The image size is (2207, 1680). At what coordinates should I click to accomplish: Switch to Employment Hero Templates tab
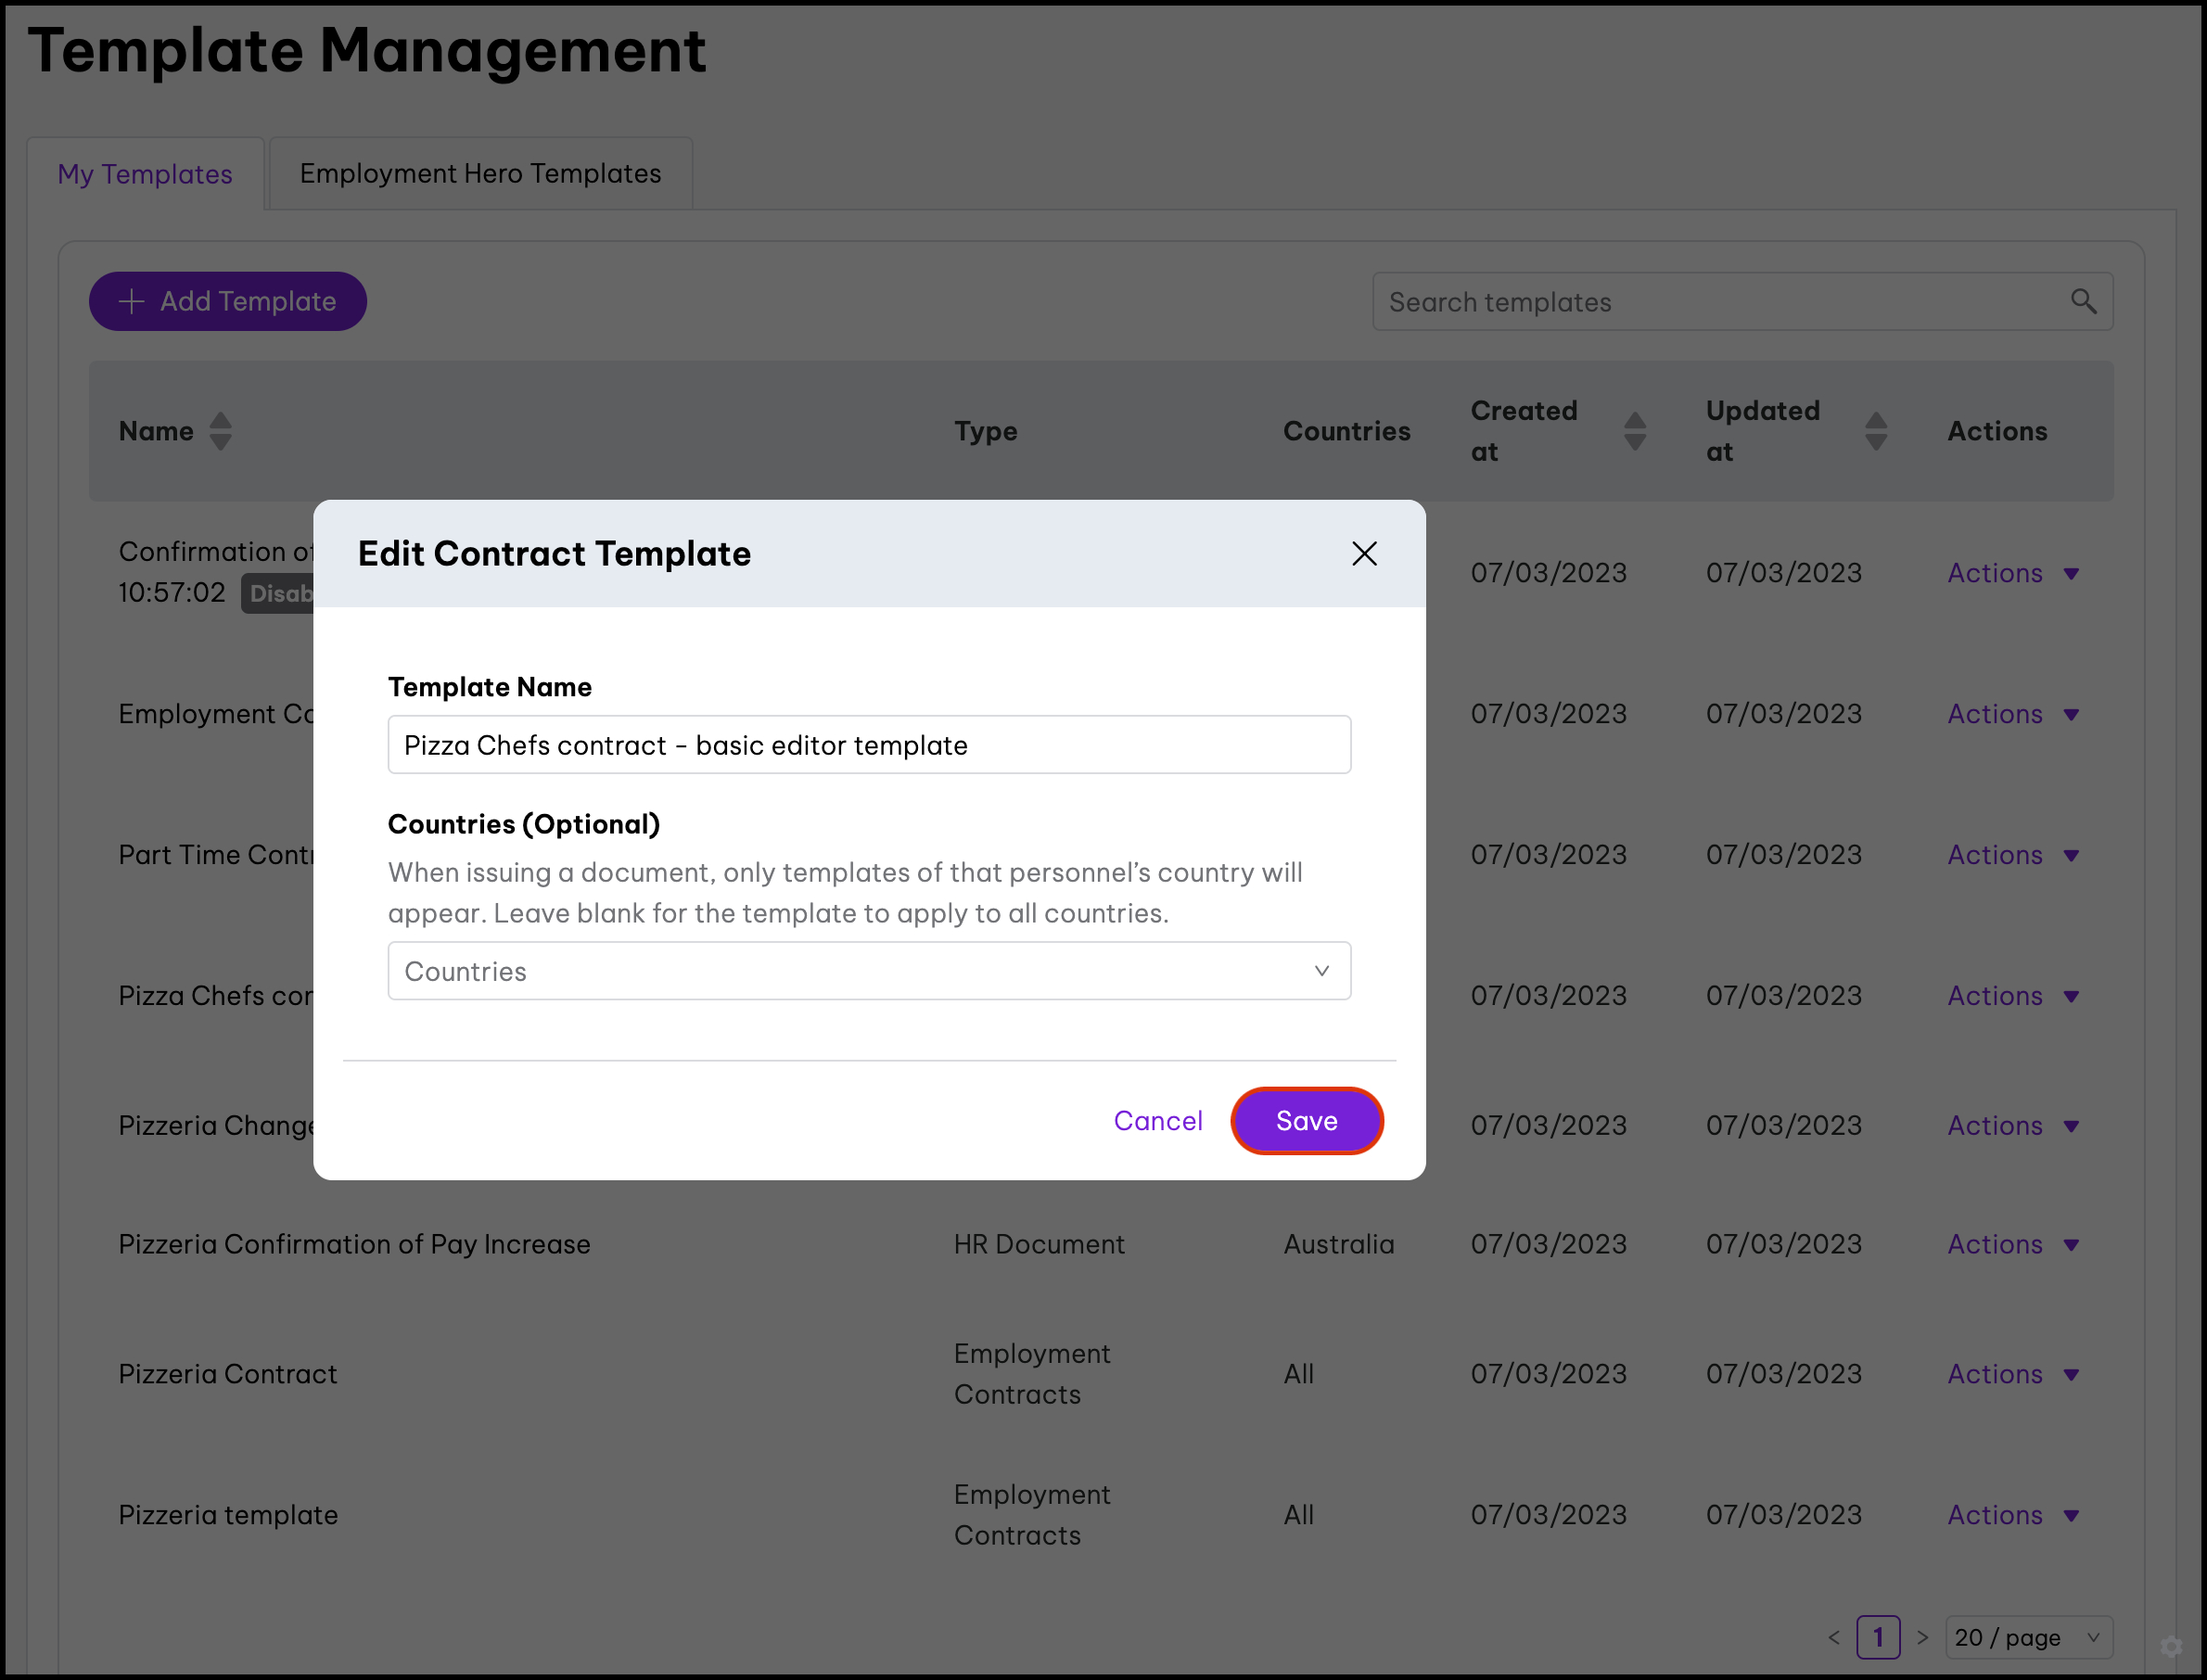point(480,174)
